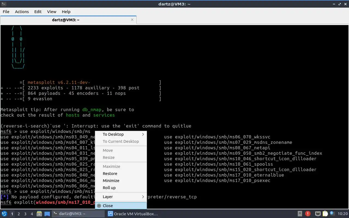Open the file manager icon in taskbar
Image resolution: width=349 pixels, height=218 pixels.
pos(39,214)
